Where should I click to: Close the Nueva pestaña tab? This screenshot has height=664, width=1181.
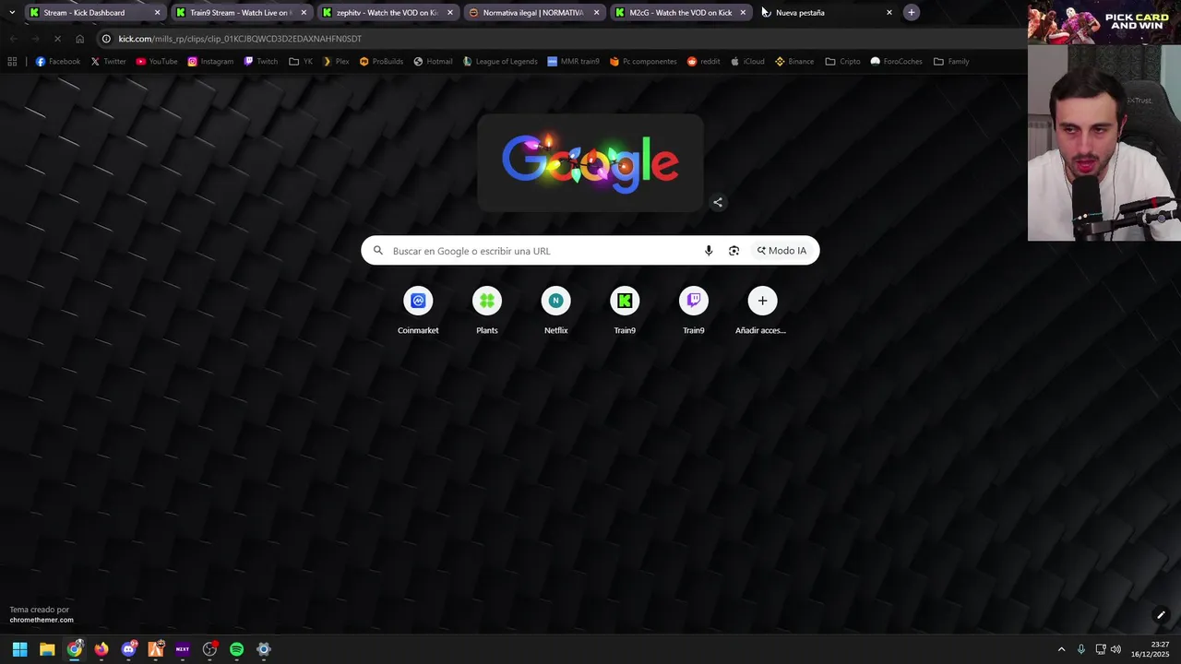click(889, 13)
